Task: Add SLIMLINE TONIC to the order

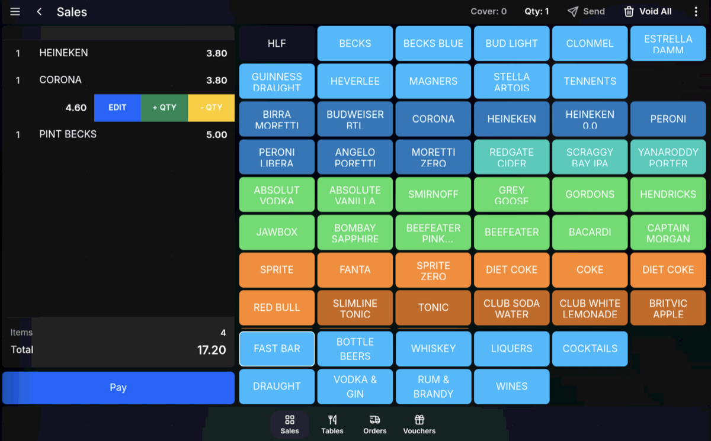Action: click(355, 308)
